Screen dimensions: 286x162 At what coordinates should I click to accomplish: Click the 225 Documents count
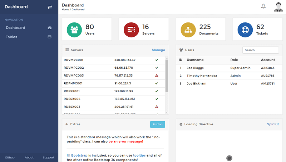point(205,27)
